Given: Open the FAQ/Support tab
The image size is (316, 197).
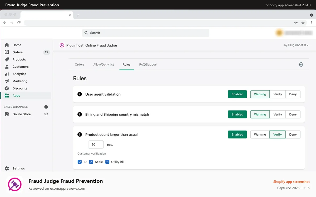Looking at the screenshot, I should coord(148,64).
